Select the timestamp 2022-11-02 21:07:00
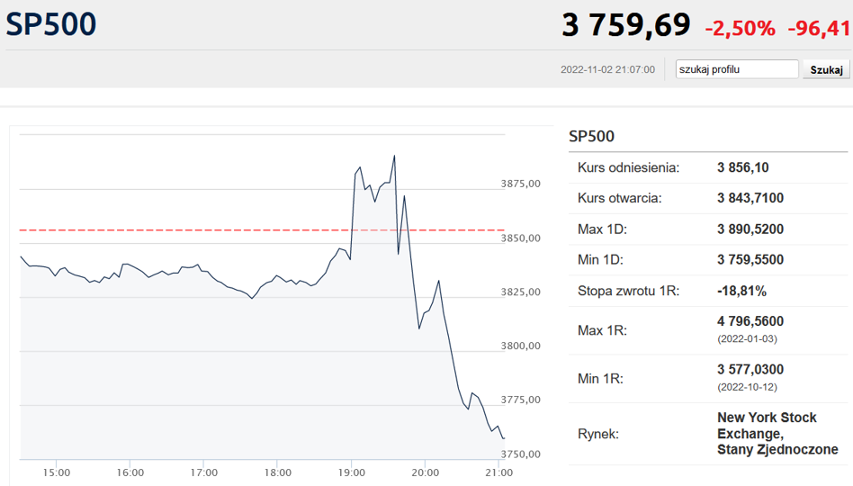The image size is (853, 486). (607, 69)
